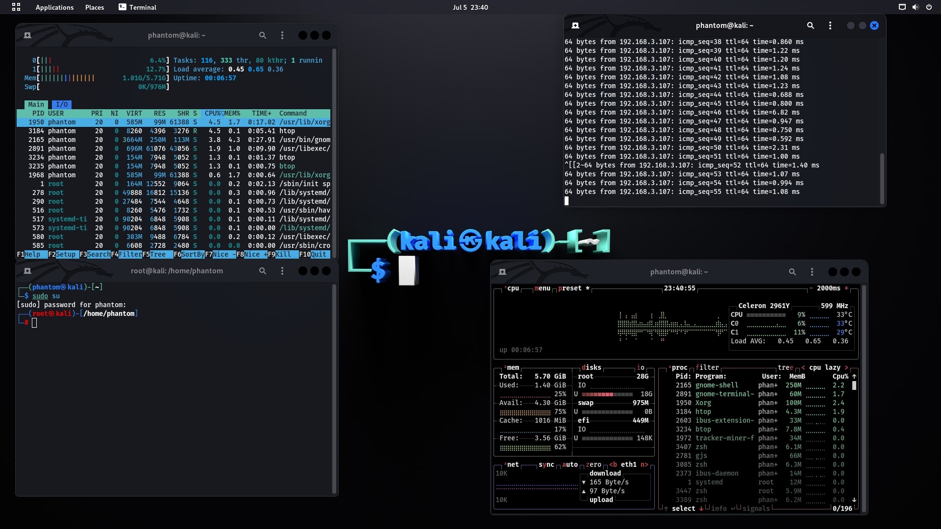Click the screen indicator icon in system tray
Screen dimensions: 941x529
(x=902, y=7)
